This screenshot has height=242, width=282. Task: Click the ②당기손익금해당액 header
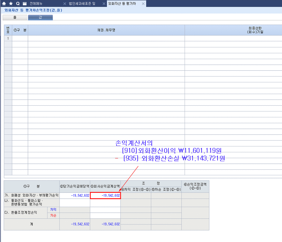tap(75, 186)
